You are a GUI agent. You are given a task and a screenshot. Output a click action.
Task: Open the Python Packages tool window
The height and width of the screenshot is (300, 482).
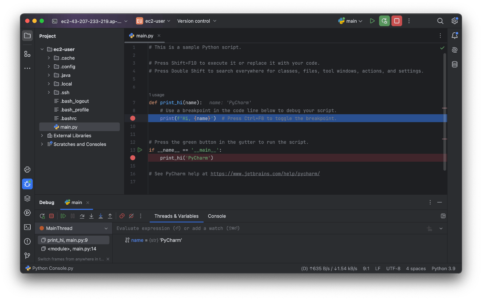pyautogui.click(x=28, y=170)
